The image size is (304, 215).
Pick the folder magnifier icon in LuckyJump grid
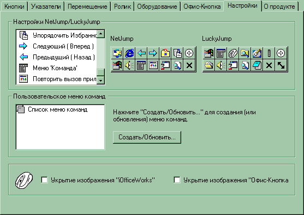[x=245, y=53]
